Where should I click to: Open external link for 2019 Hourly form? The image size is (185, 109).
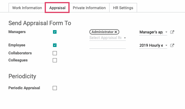point(172,45)
